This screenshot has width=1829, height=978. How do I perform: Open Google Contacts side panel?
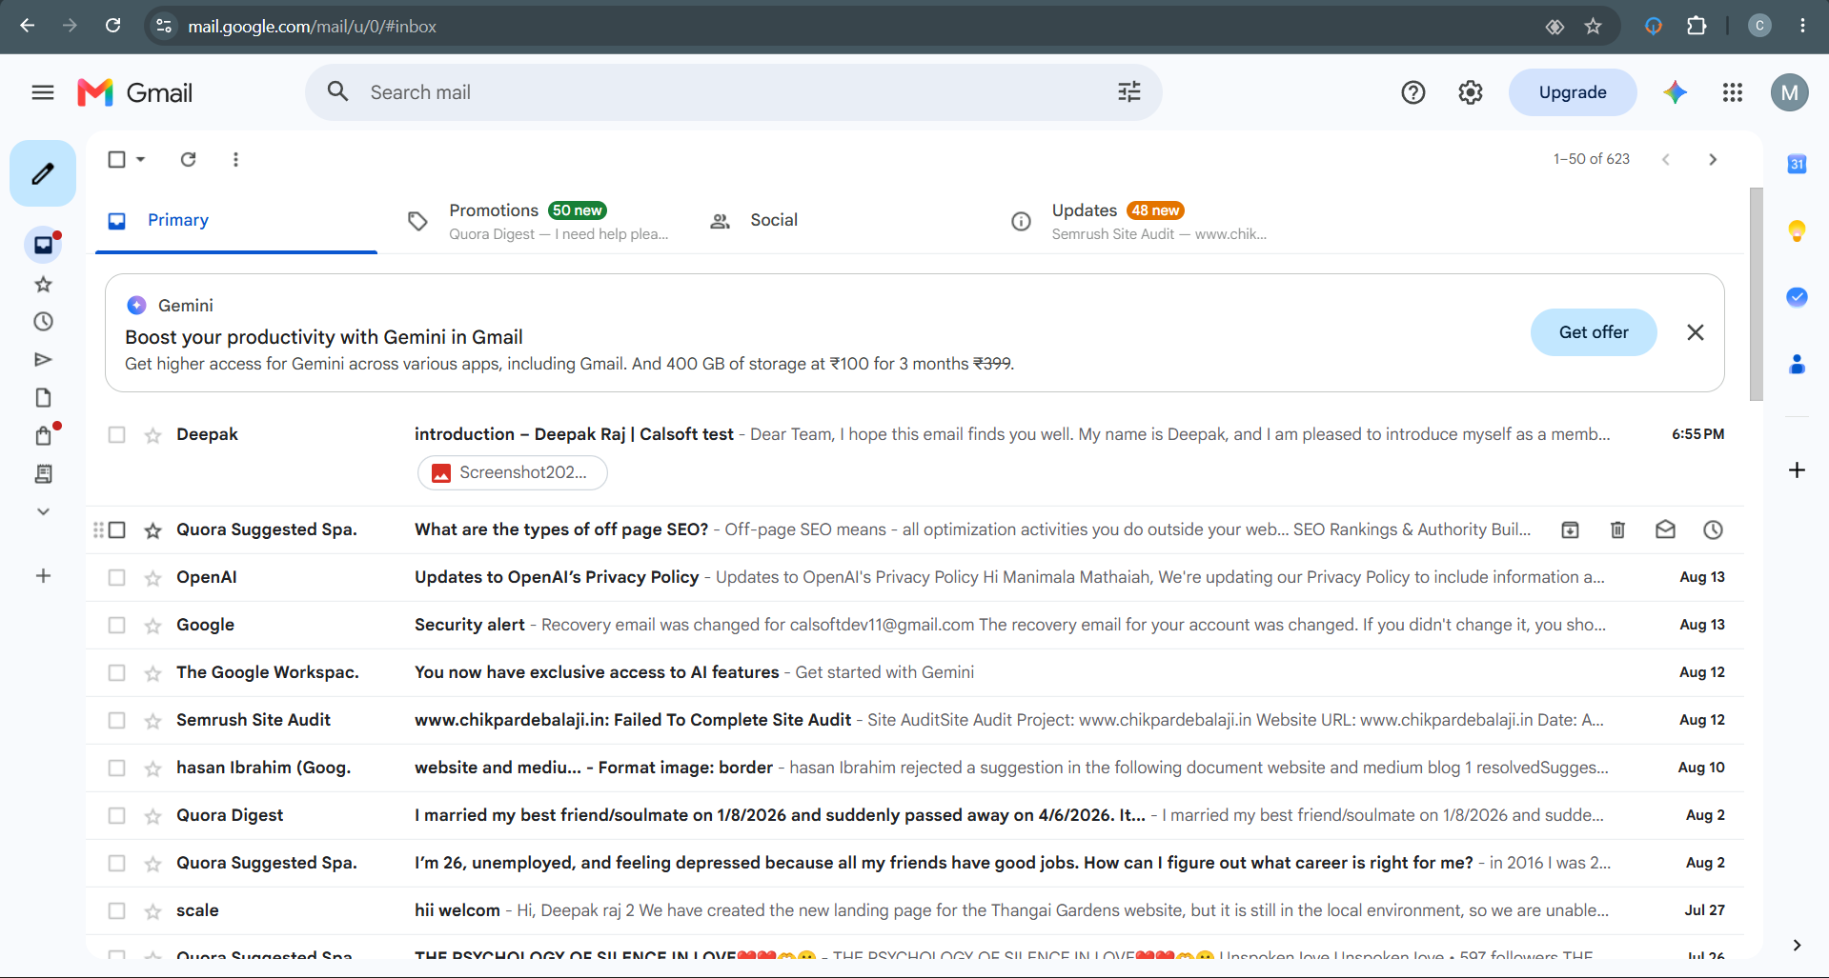tap(1797, 364)
